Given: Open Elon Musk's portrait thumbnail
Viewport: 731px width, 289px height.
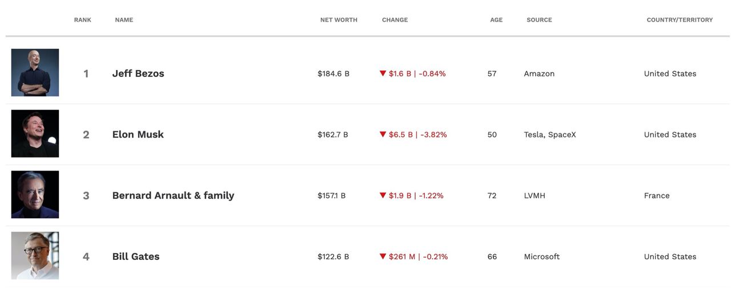Looking at the screenshot, I should 35,133.
